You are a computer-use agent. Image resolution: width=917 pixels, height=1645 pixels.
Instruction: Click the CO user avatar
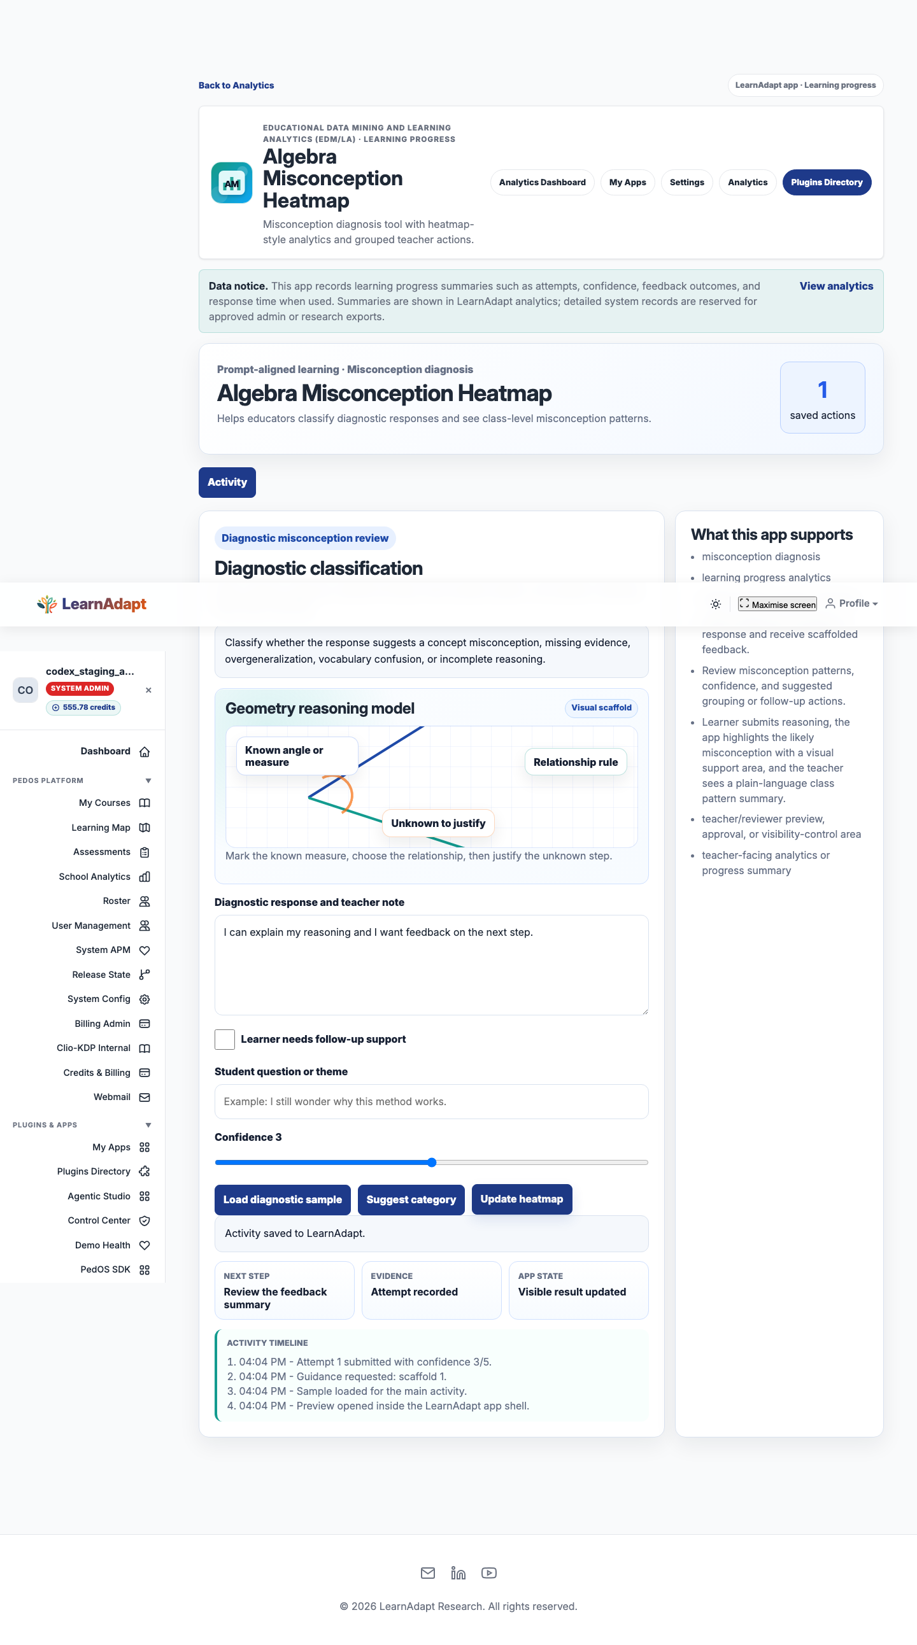25,690
